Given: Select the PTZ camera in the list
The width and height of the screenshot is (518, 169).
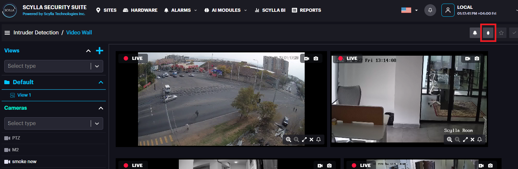Looking at the screenshot, I should click(16, 138).
